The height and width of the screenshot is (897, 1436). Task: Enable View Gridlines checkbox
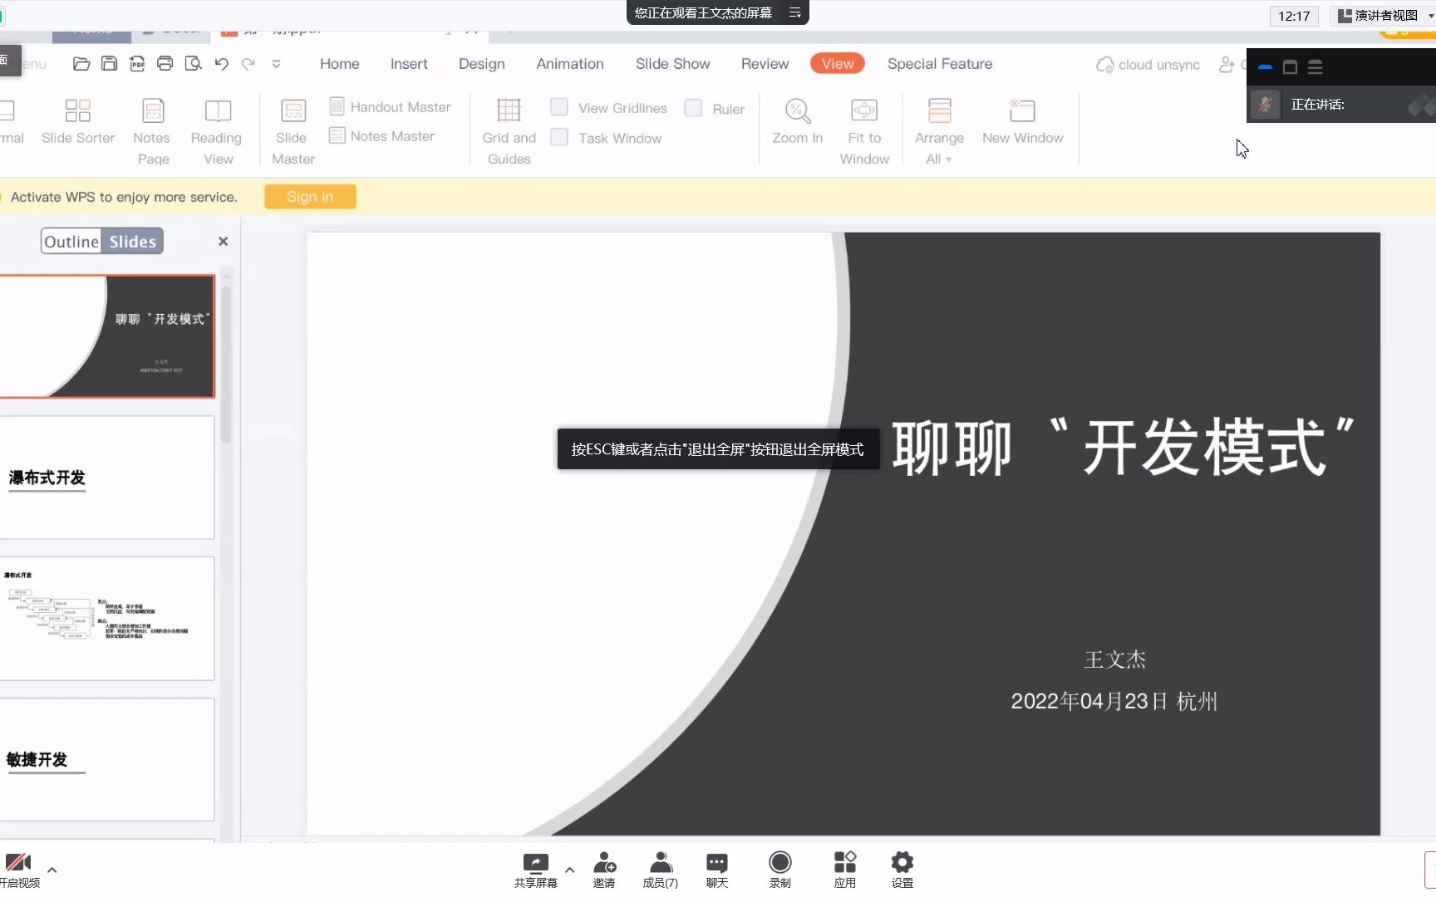tap(559, 107)
